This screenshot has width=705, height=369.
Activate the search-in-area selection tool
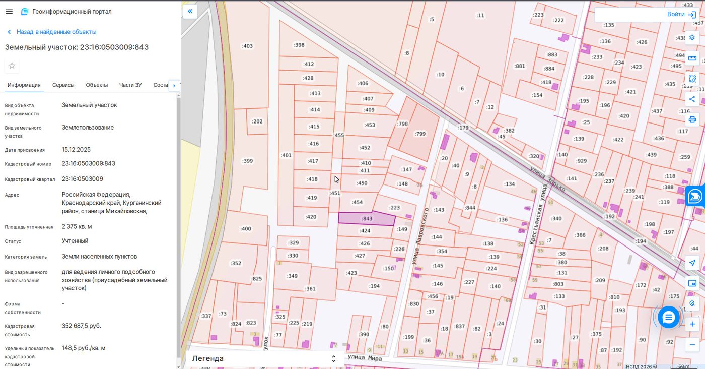[692, 79]
